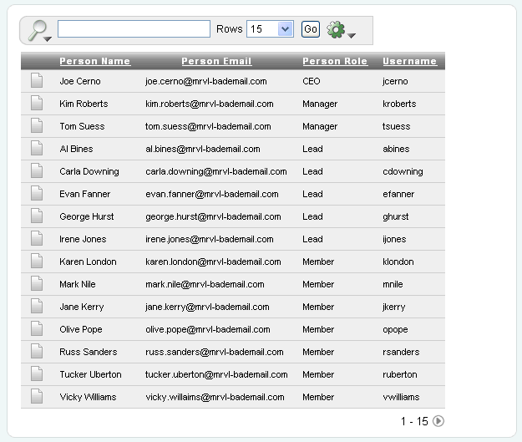The image size is (522, 442).
Task: Open the record icon for Irene Jones
Action: pos(37,239)
